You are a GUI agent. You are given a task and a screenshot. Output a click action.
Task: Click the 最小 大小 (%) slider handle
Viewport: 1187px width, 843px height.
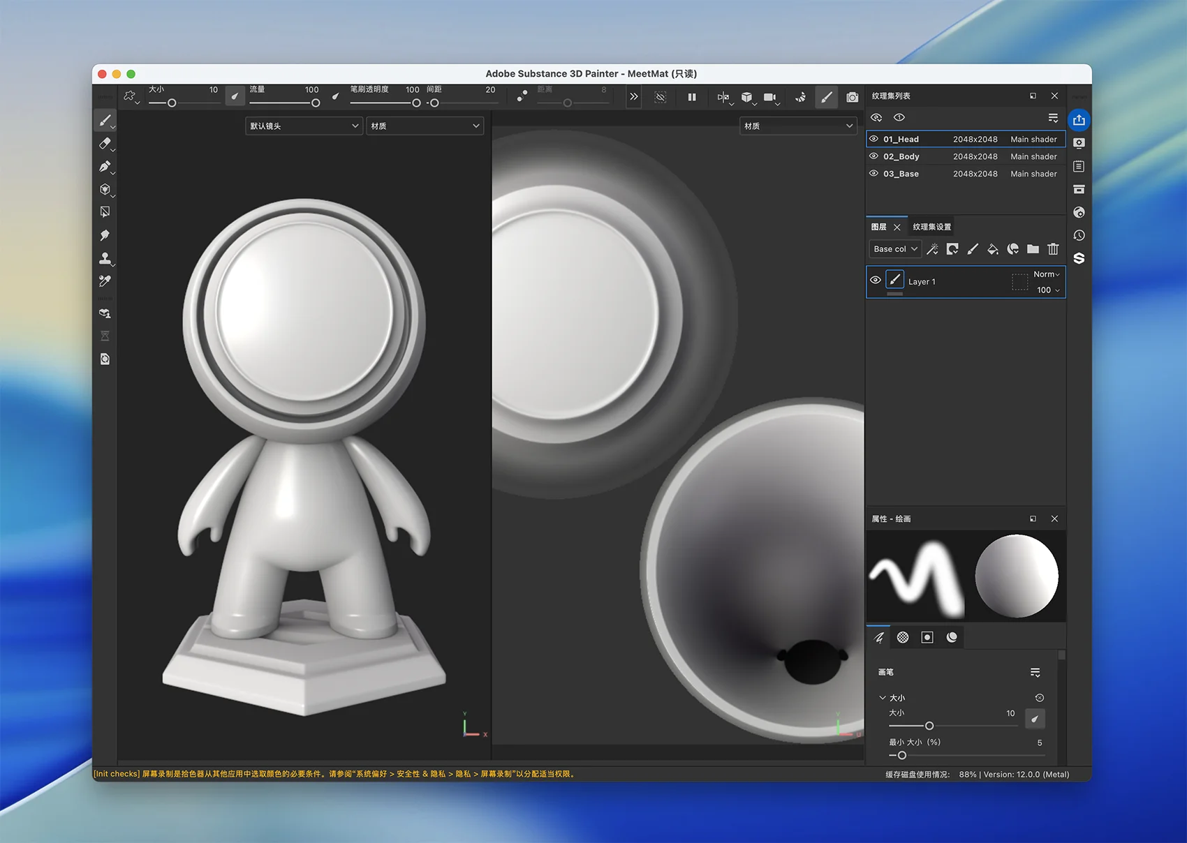902,756
